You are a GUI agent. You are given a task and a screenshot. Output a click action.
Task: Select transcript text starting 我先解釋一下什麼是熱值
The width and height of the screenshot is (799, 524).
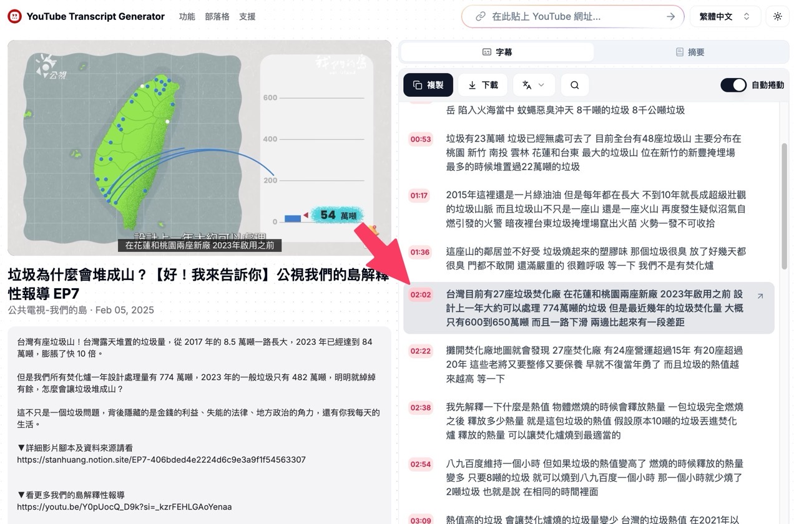point(595,421)
